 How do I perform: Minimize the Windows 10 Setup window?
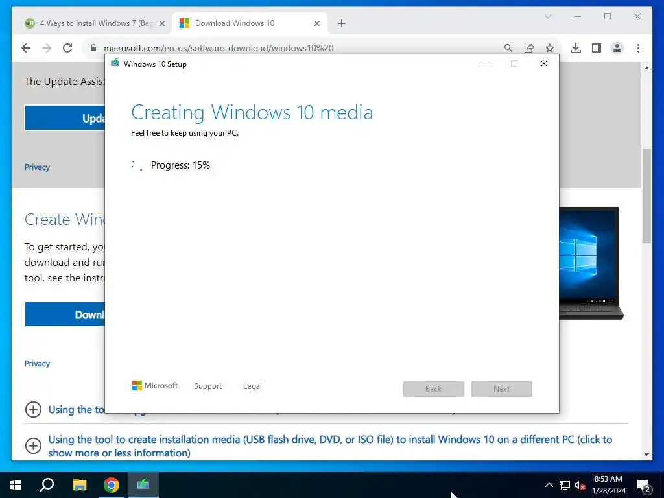[x=485, y=64]
